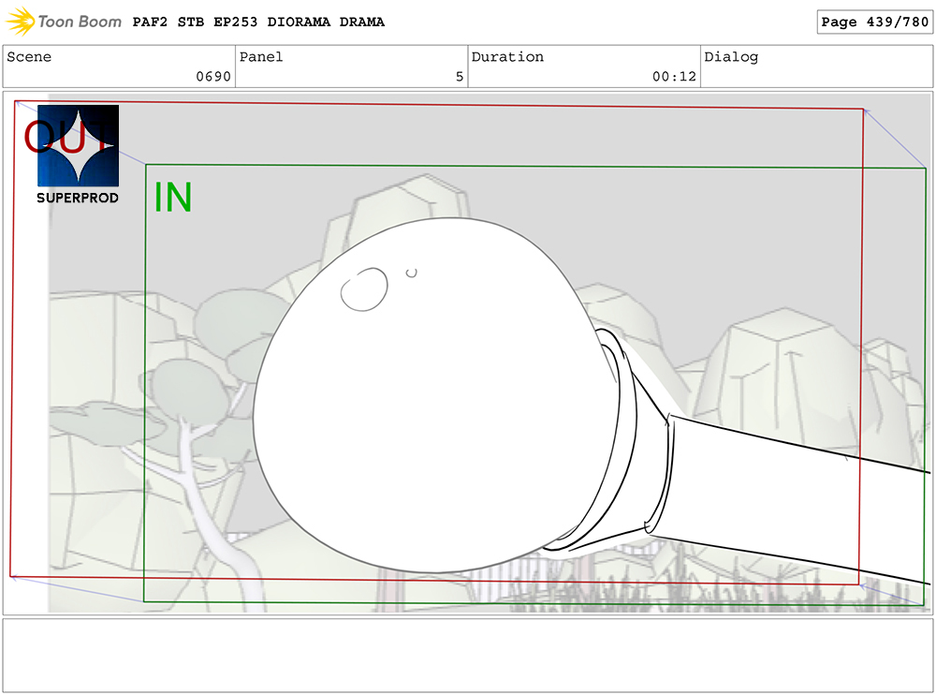Select the panel number '5'
The width and height of the screenshot is (936, 695).
point(459,77)
